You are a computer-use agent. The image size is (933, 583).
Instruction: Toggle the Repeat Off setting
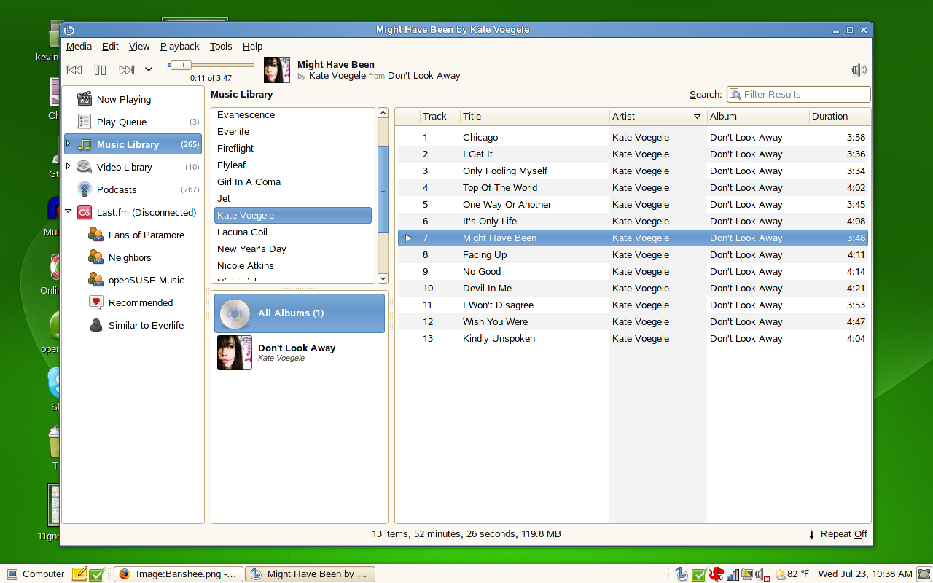pos(838,534)
